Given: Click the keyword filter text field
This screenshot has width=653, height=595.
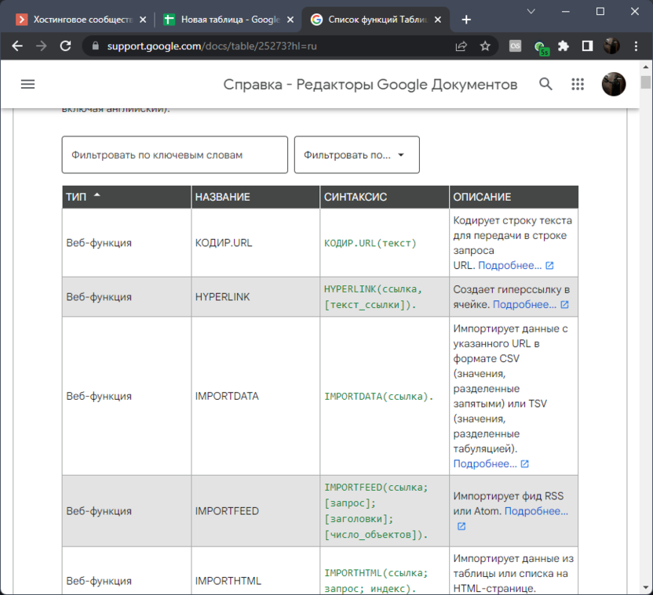Looking at the screenshot, I should (x=174, y=155).
